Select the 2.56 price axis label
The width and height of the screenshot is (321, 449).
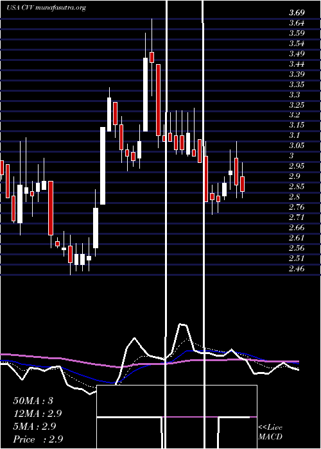pyautogui.click(x=297, y=248)
